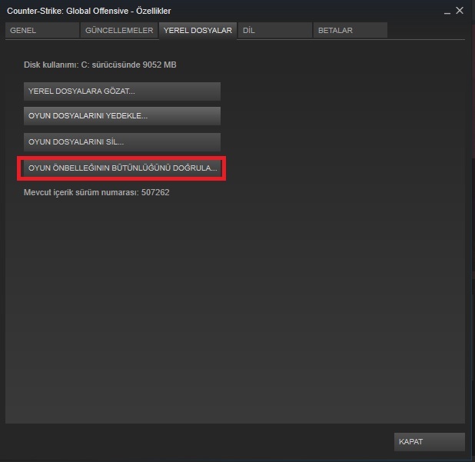Click the Counter-Strike: Global Offensive window title
The height and width of the screenshot is (462, 475).
(88, 11)
